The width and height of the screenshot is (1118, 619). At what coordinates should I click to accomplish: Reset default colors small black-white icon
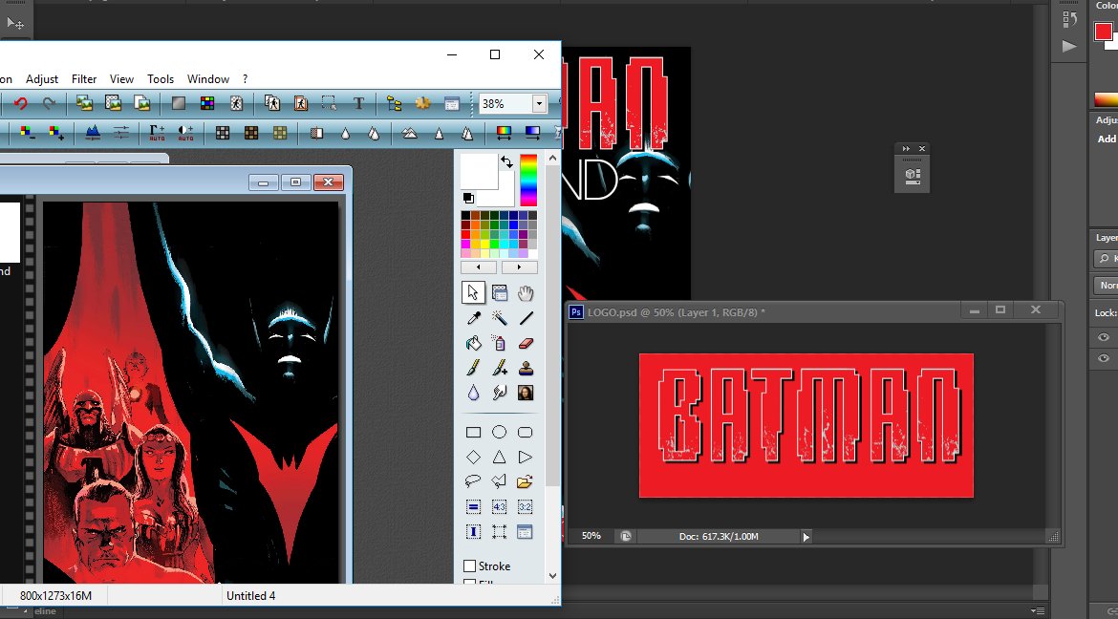coord(468,199)
